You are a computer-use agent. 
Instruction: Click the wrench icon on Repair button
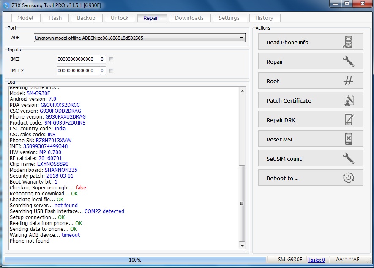point(349,61)
